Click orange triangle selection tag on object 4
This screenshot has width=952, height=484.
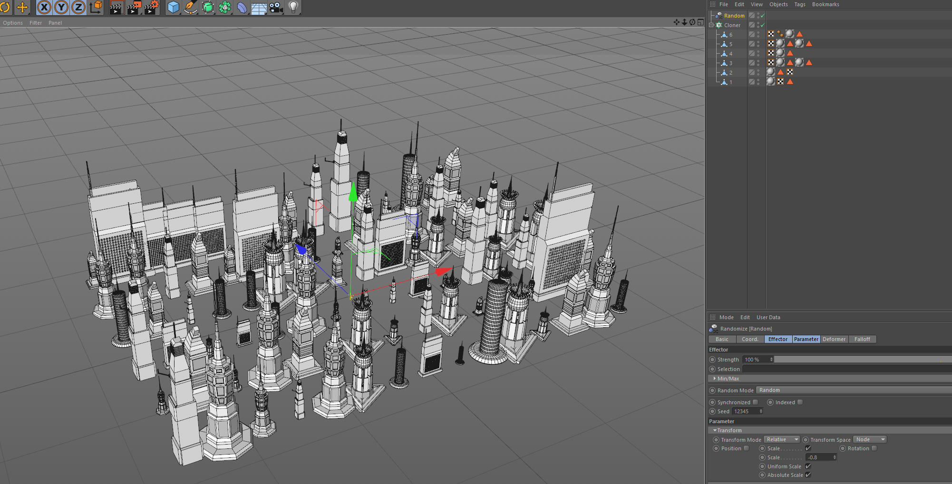[790, 53]
